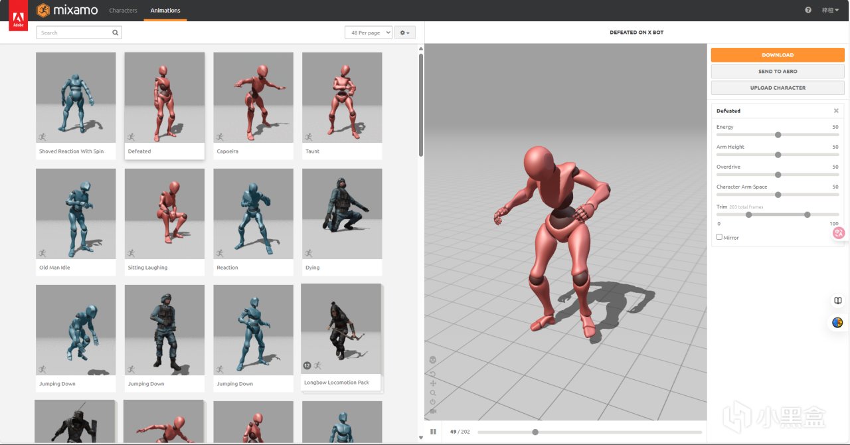
Task: Select the Capoeira animation thumbnail
Action: coord(253,98)
